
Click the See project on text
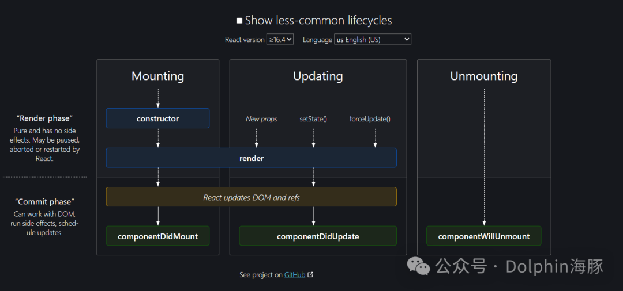tap(261, 275)
